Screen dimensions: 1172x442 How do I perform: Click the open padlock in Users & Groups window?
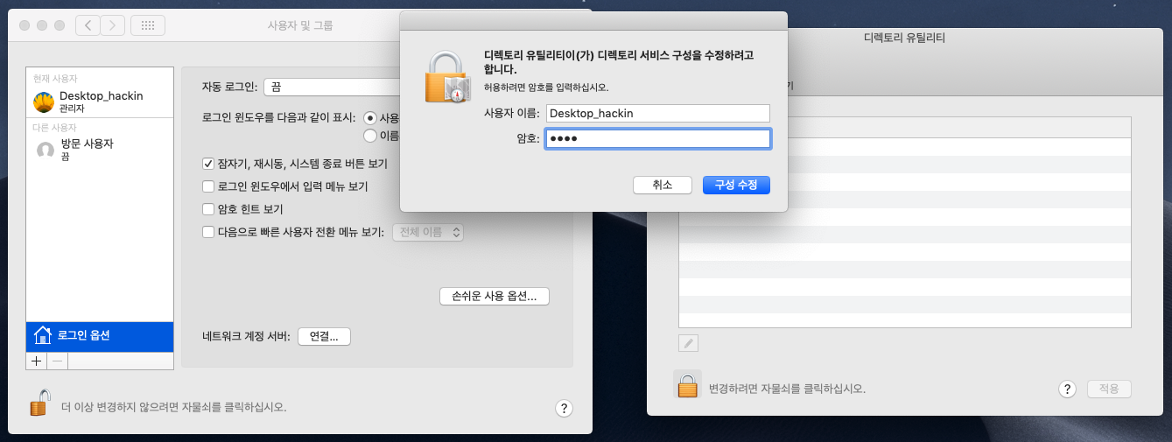(x=39, y=403)
